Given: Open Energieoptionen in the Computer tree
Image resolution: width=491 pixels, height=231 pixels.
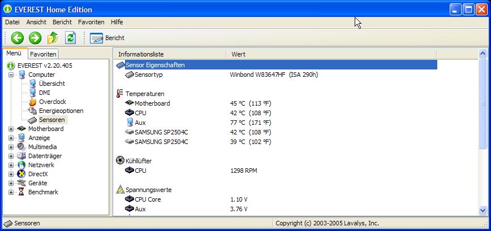Looking at the screenshot, I should point(61,111).
